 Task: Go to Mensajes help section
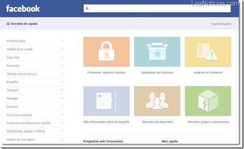pyautogui.click(x=12, y=98)
